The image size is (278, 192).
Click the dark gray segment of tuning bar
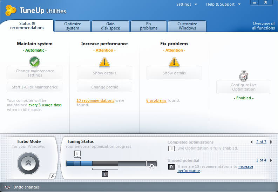pos(105,164)
